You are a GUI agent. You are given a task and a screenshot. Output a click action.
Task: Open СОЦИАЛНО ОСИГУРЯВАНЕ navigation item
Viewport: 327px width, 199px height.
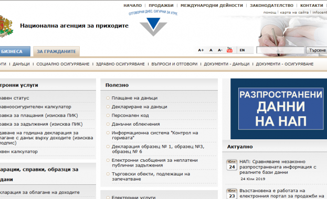[63, 64]
